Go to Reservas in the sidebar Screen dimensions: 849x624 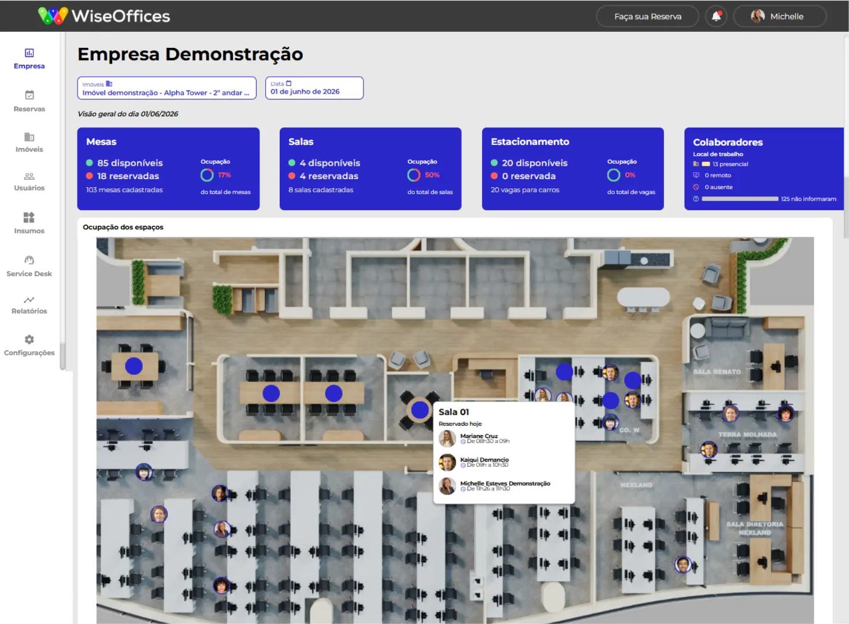[29, 101]
